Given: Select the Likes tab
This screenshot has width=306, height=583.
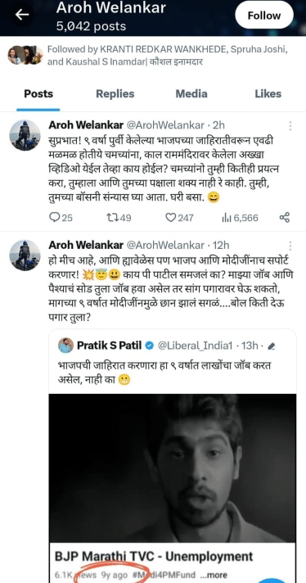Looking at the screenshot, I should (268, 93).
